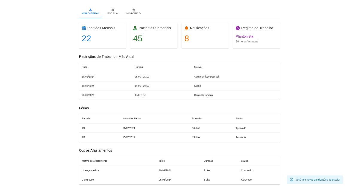The height and width of the screenshot is (188, 359).
Task: Click the history icon above the Histórico tab
Action: [133, 10]
